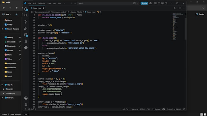207x116 pixels.
Task: Open the Selection menu
Action: pyautogui.click(x=42, y=3)
